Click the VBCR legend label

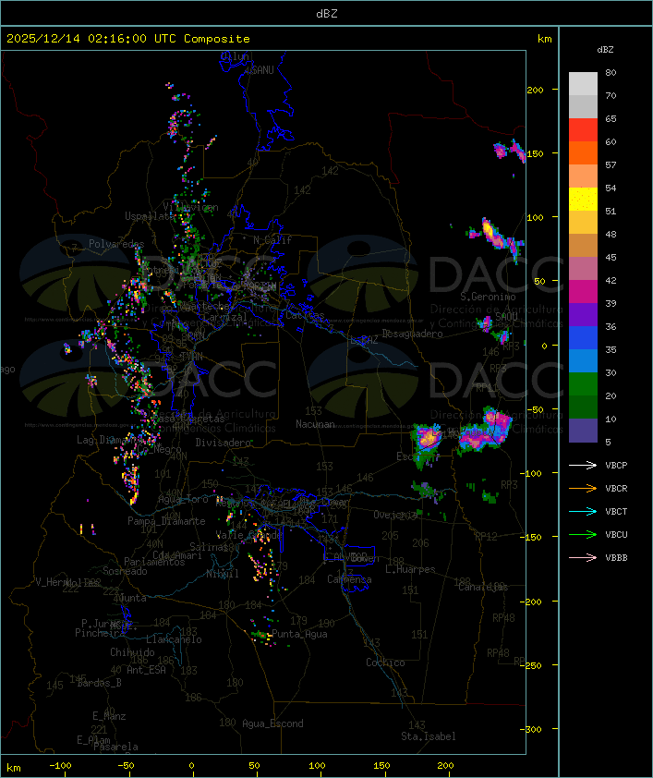616,488
